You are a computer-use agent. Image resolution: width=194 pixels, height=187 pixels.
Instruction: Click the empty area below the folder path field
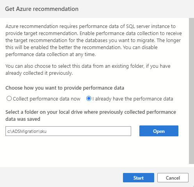(x=91, y=151)
